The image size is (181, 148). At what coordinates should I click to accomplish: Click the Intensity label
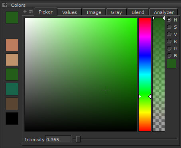coord(34,140)
